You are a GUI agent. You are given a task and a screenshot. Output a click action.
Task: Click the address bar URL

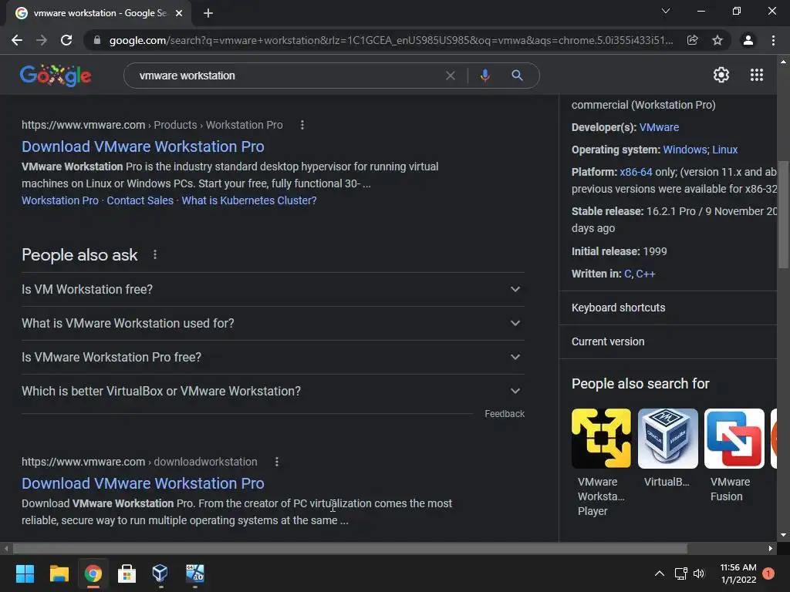pos(390,40)
